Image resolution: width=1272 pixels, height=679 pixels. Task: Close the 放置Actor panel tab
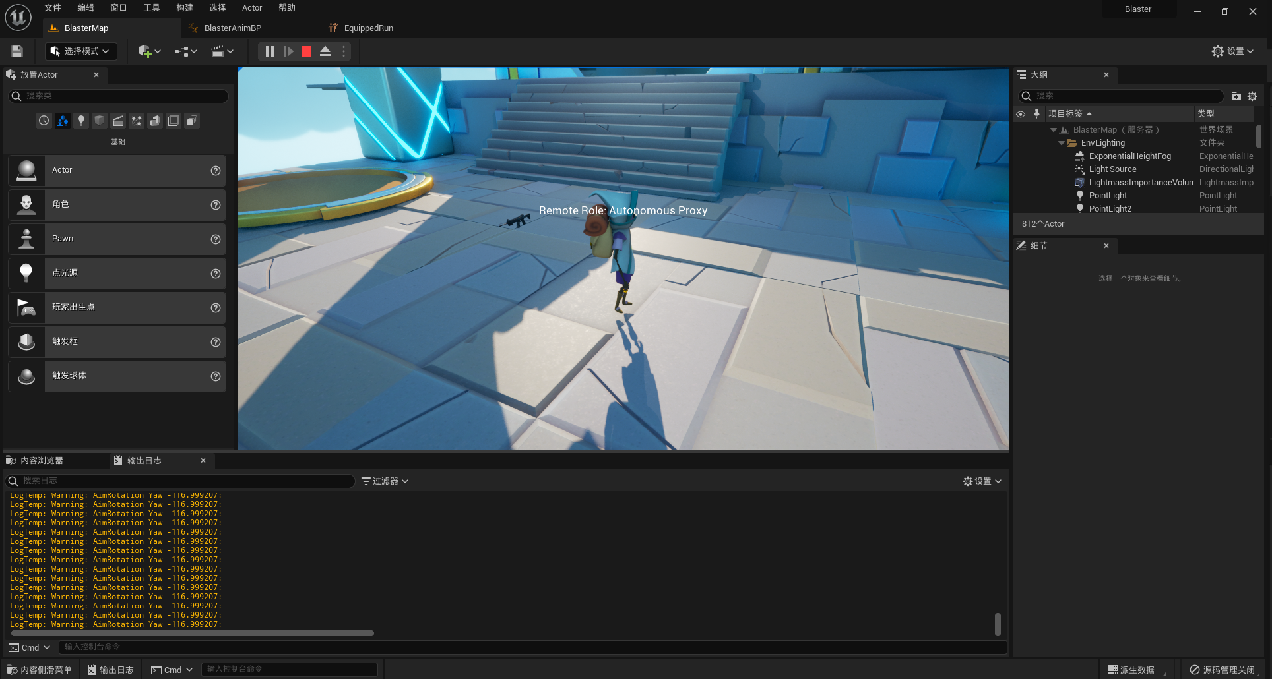click(x=96, y=74)
